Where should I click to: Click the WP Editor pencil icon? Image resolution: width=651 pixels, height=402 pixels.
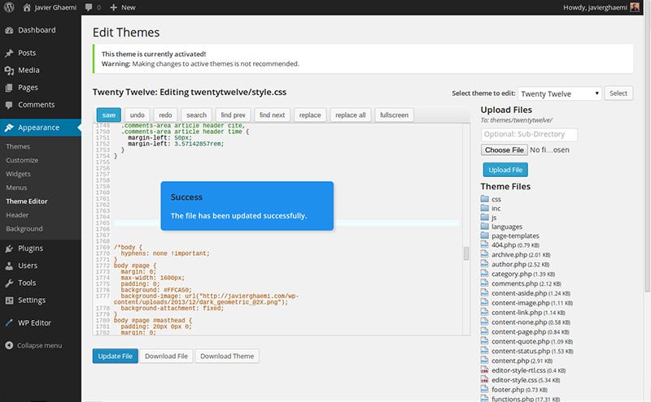tap(9, 323)
